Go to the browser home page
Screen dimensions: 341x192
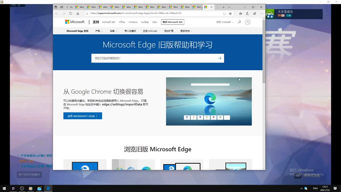pos(78,13)
